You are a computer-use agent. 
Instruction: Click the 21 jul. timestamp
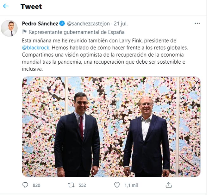click(121, 24)
